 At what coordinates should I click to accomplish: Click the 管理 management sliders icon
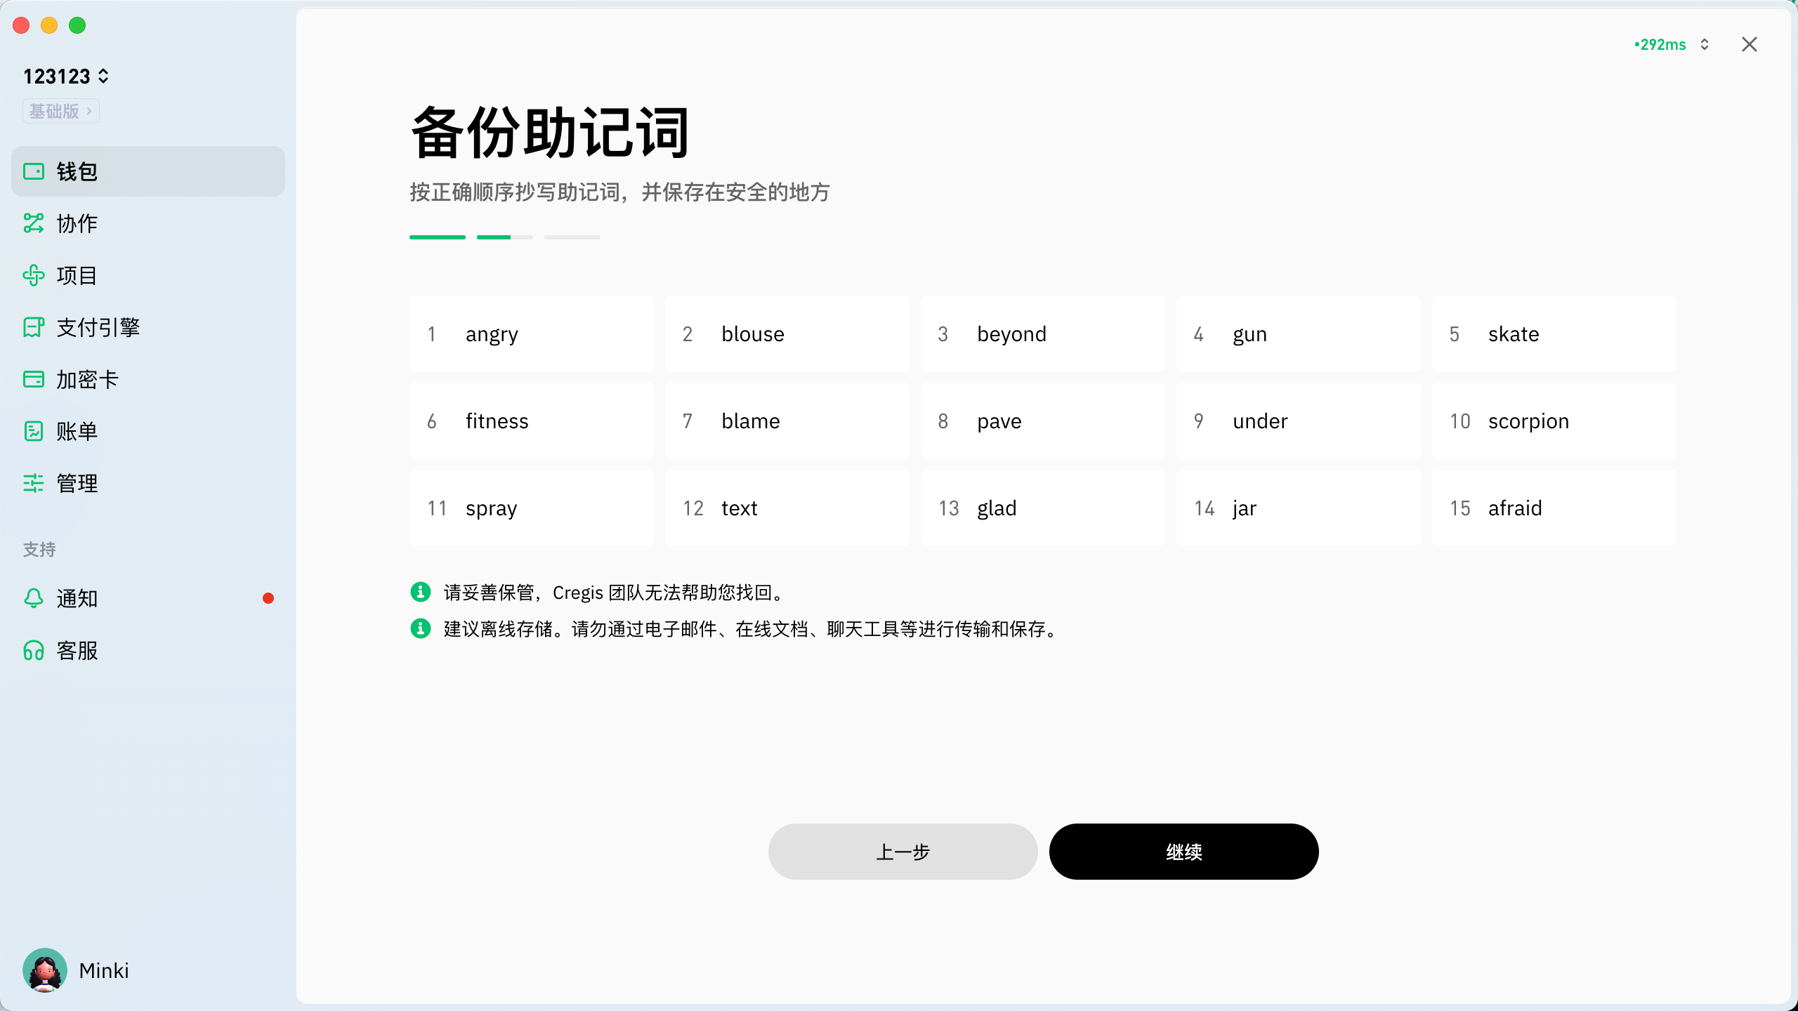(34, 483)
